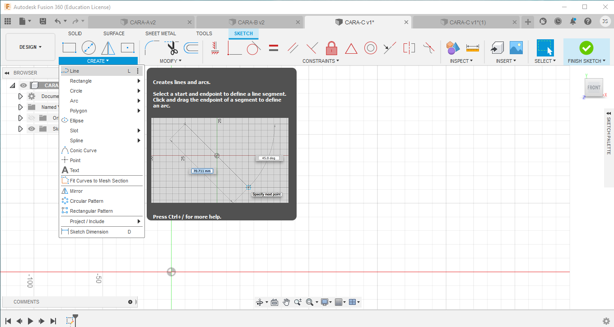Open the Rectangle submenu
This screenshot has width=614, height=327.
[x=102, y=81]
